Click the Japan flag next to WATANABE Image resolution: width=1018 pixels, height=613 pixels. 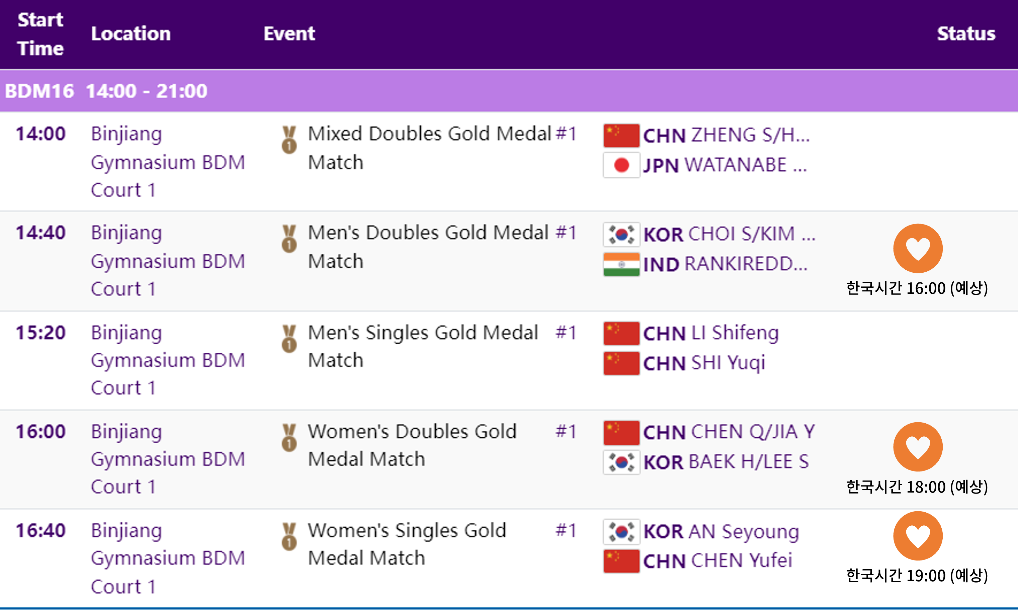pyautogui.click(x=621, y=165)
